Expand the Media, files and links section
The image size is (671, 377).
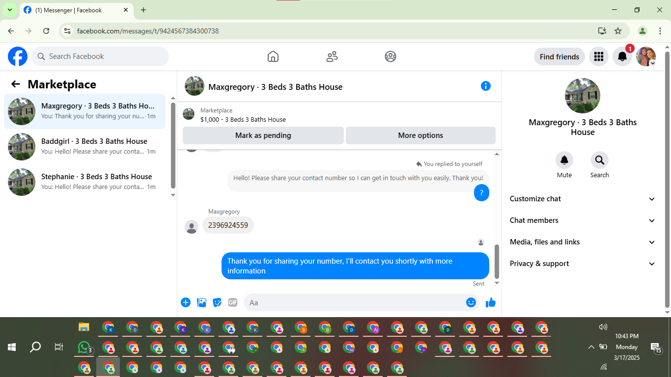(x=583, y=242)
